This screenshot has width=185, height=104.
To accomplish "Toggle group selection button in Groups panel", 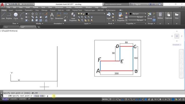I will click(154, 20).
